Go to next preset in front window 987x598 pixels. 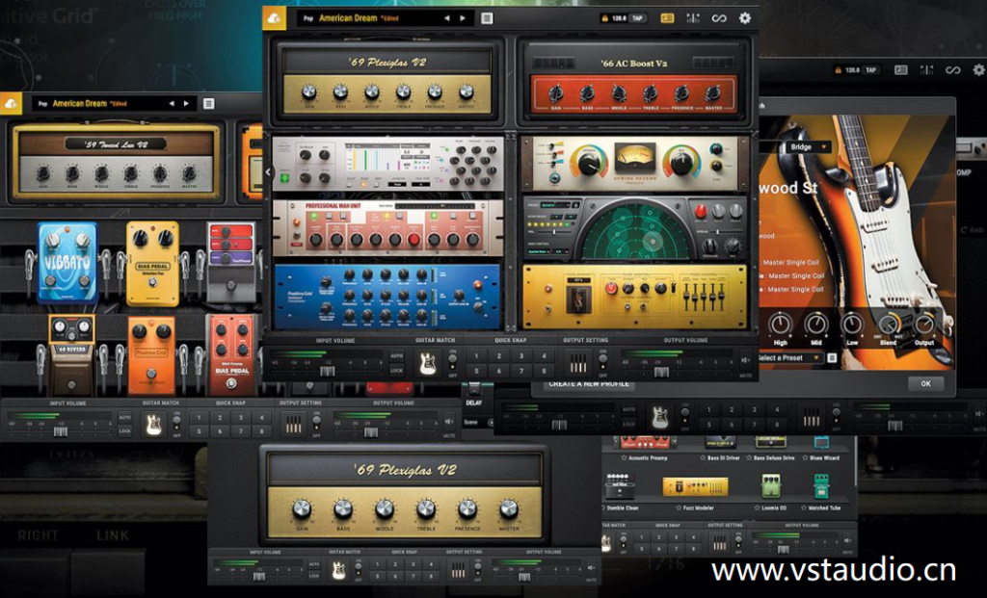tap(463, 18)
